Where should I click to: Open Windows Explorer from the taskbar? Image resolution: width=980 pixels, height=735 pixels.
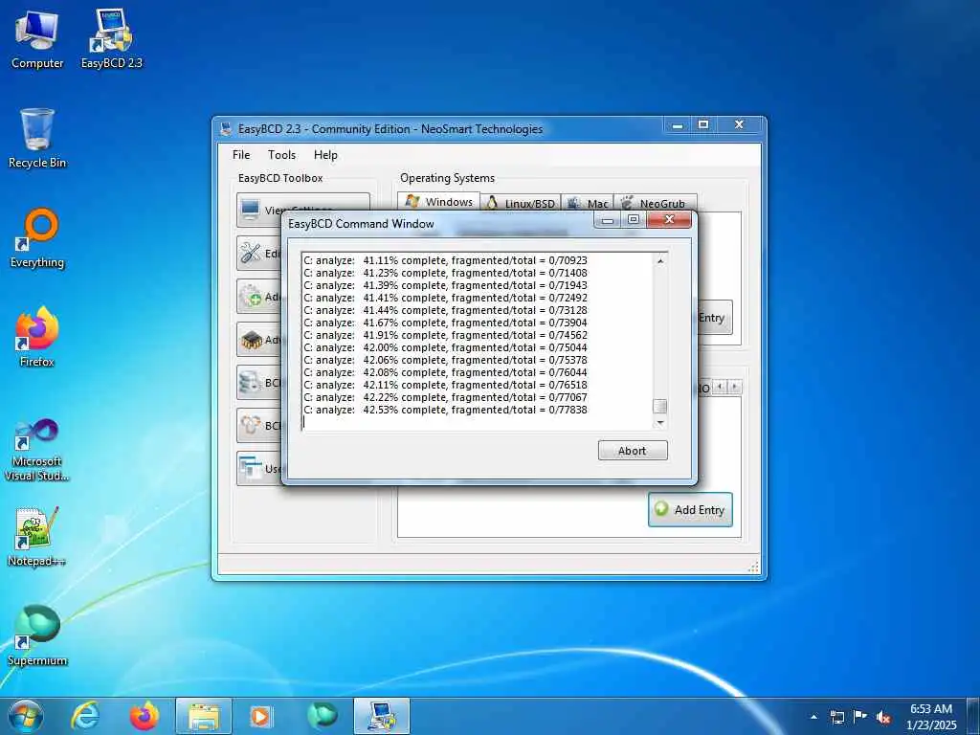204,716
